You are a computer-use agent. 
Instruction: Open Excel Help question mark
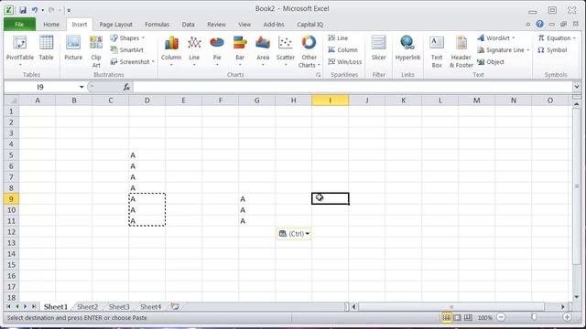539,24
